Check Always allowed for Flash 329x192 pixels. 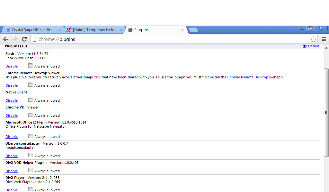[30, 66]
